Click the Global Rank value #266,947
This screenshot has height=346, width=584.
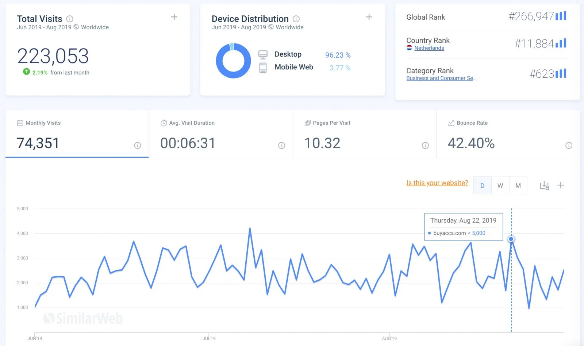pos(531,16)
